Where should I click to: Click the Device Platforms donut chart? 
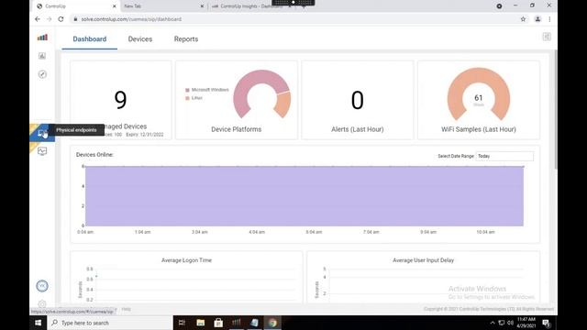pos(261,94)
